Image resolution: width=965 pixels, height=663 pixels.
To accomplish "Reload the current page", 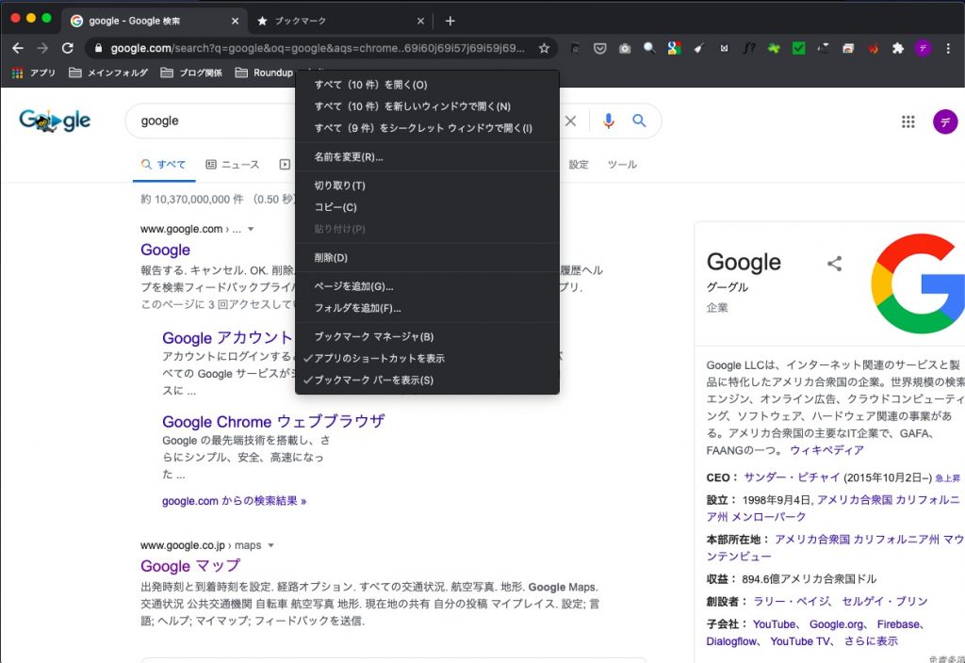I will pyautogui.click(x=68, y=48).
